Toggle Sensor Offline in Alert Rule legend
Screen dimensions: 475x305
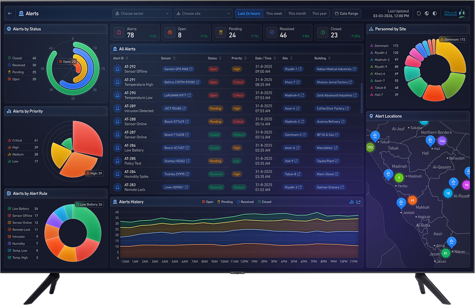tap(23, 215)
